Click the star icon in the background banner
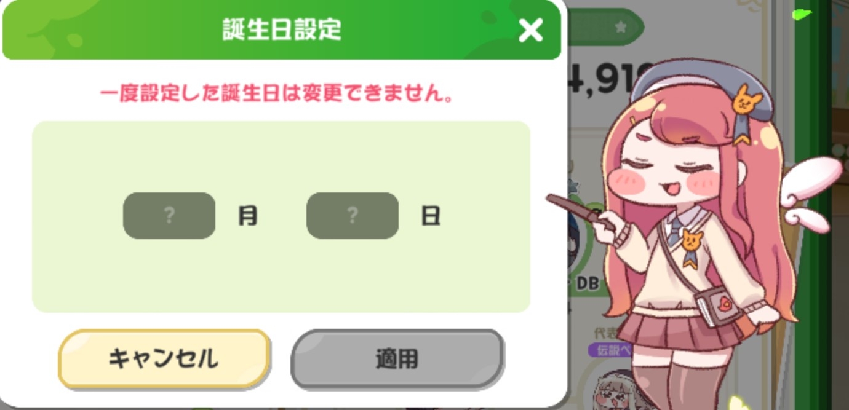Viewport: 849px width, 410px height. pos(621,26)
